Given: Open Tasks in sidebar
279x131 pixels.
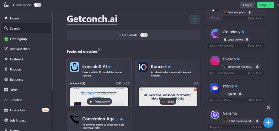Looking at the screenshot, I should click(x=26, y=90).
